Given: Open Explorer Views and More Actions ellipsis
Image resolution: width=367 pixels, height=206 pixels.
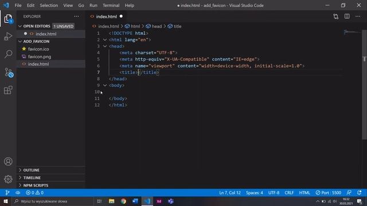Looking at the screenshot, I should click(x=76, y=17).
